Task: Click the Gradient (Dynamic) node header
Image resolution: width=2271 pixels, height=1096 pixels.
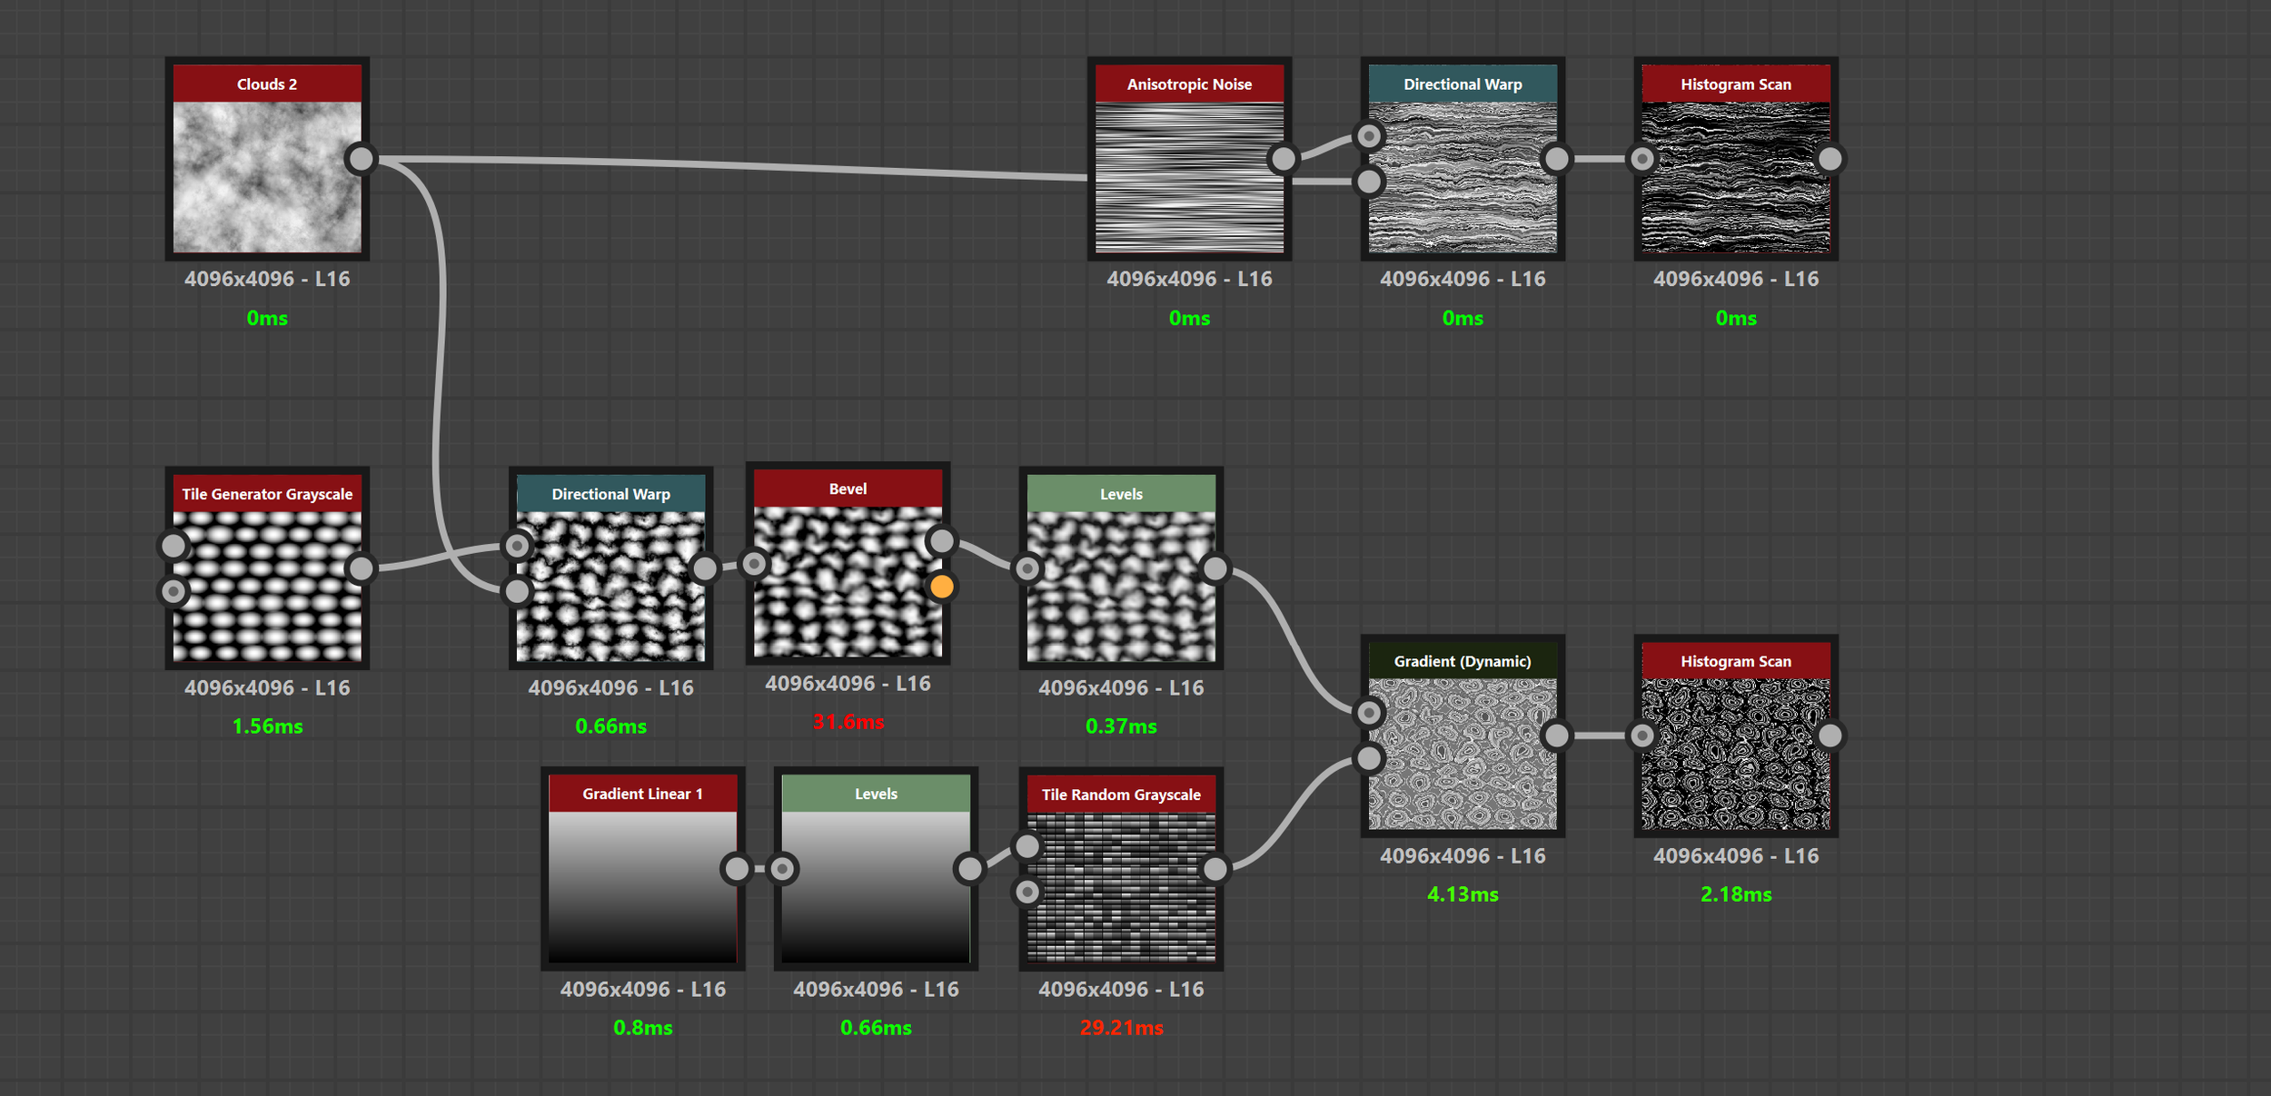Action: tap(1462, 661)
